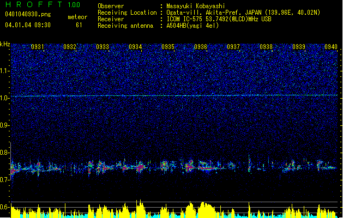This screenshot has height=218, width=343.
Task: Click the 0933 time marker
Action: point(103,46)
